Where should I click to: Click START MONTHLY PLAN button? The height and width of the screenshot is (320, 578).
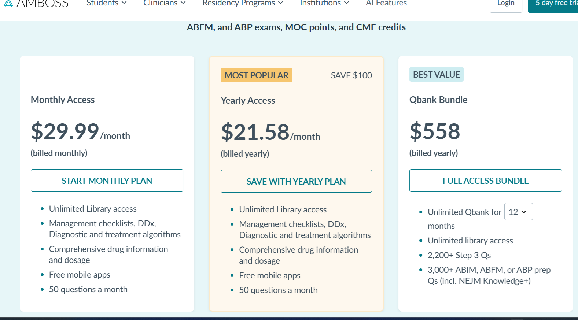[x=107, y=181]
